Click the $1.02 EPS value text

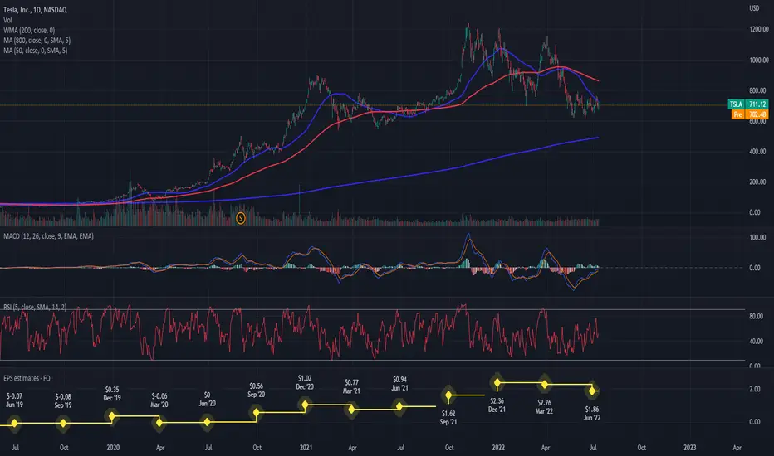[305, 379]
